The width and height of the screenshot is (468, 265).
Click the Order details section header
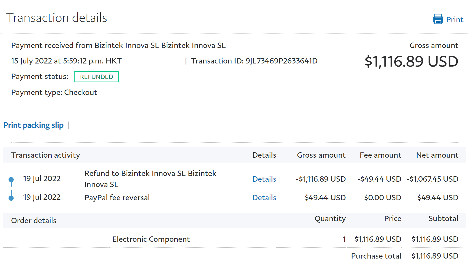click(34, 221)
